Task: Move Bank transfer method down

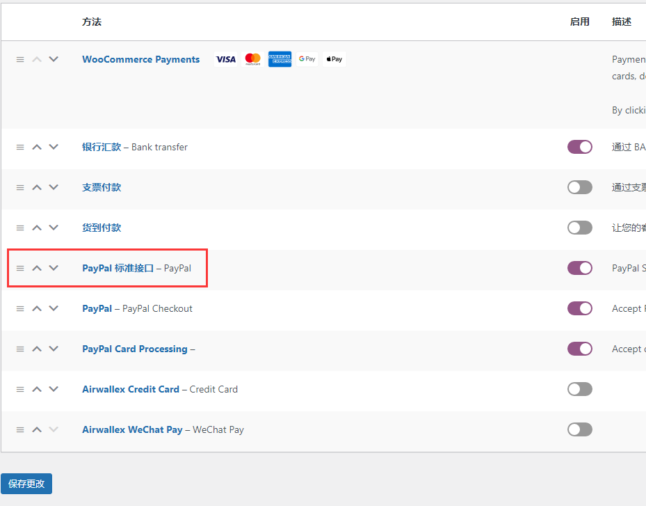Action: coord(54,147)
